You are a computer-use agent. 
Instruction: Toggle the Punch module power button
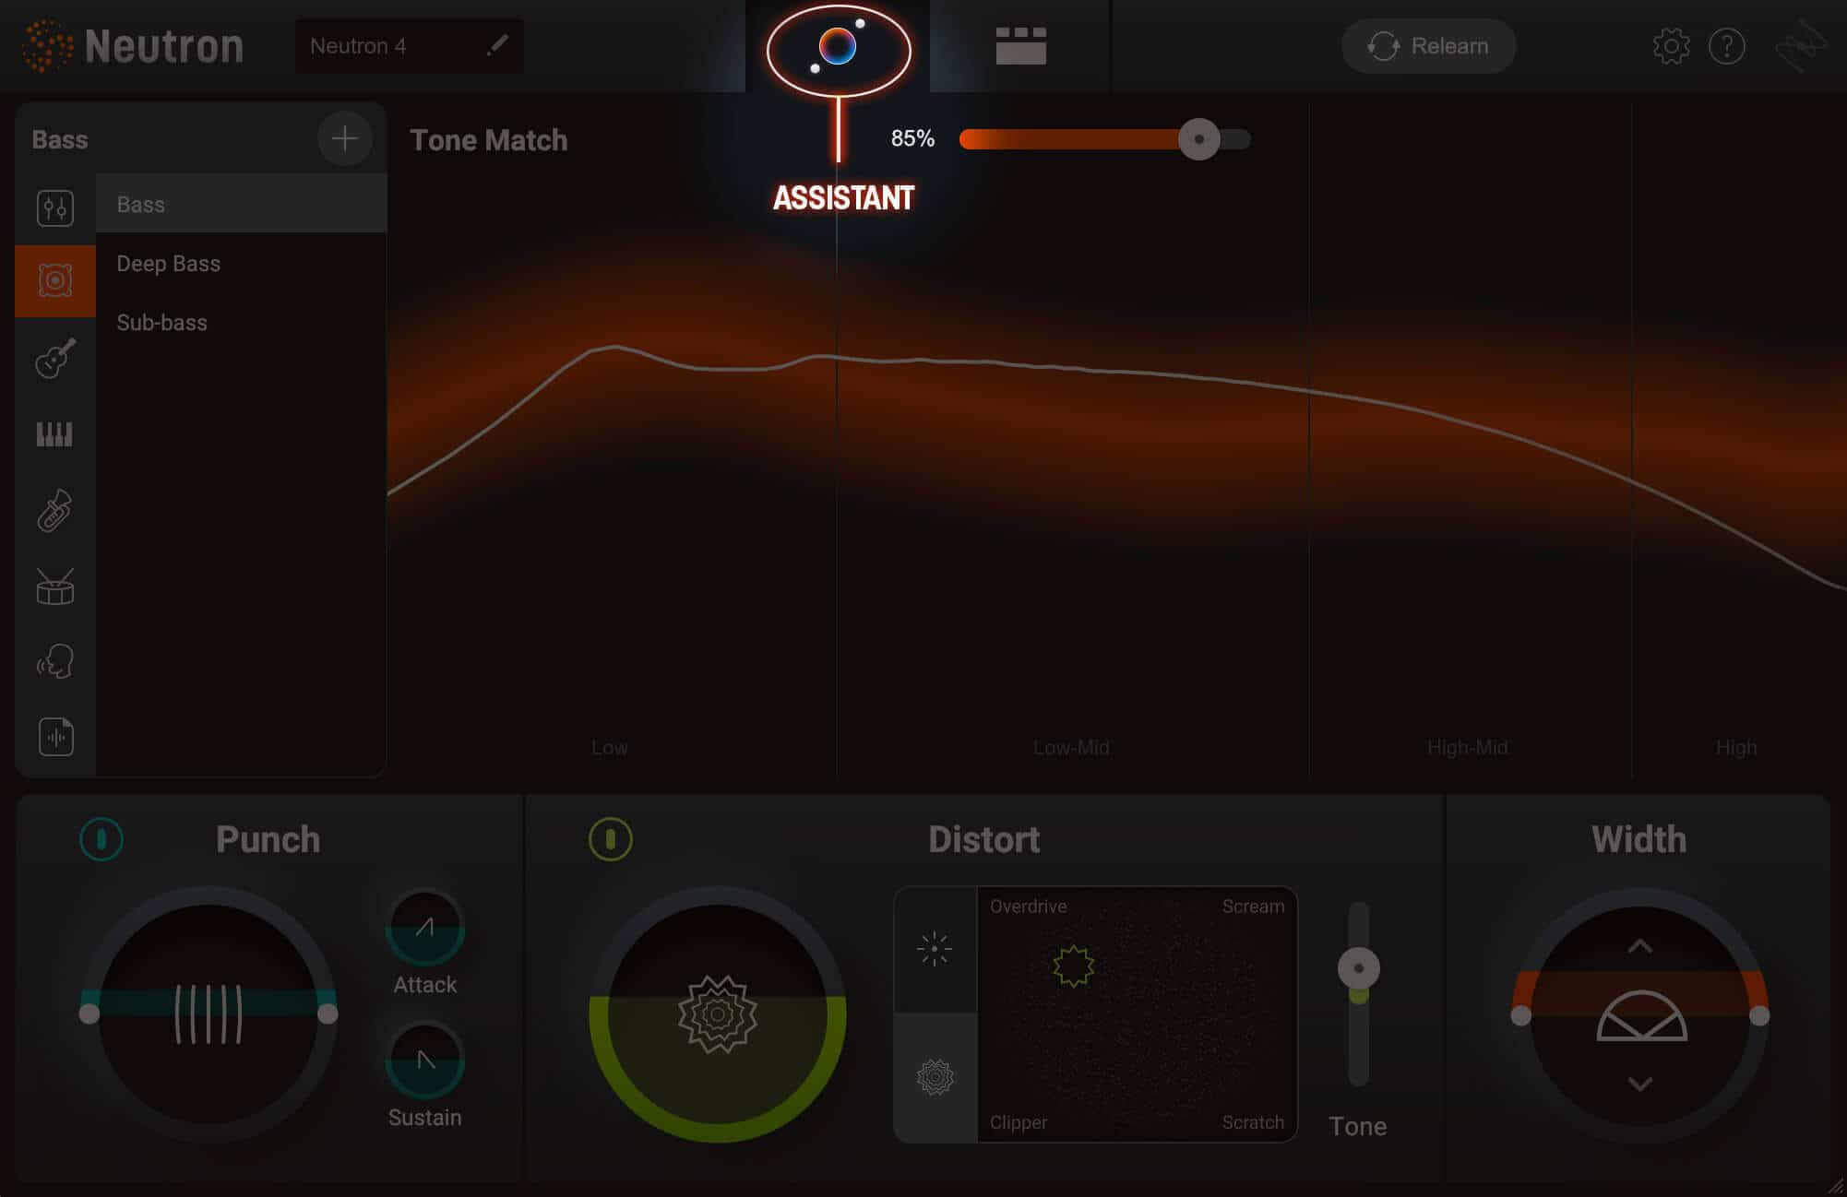101,839
